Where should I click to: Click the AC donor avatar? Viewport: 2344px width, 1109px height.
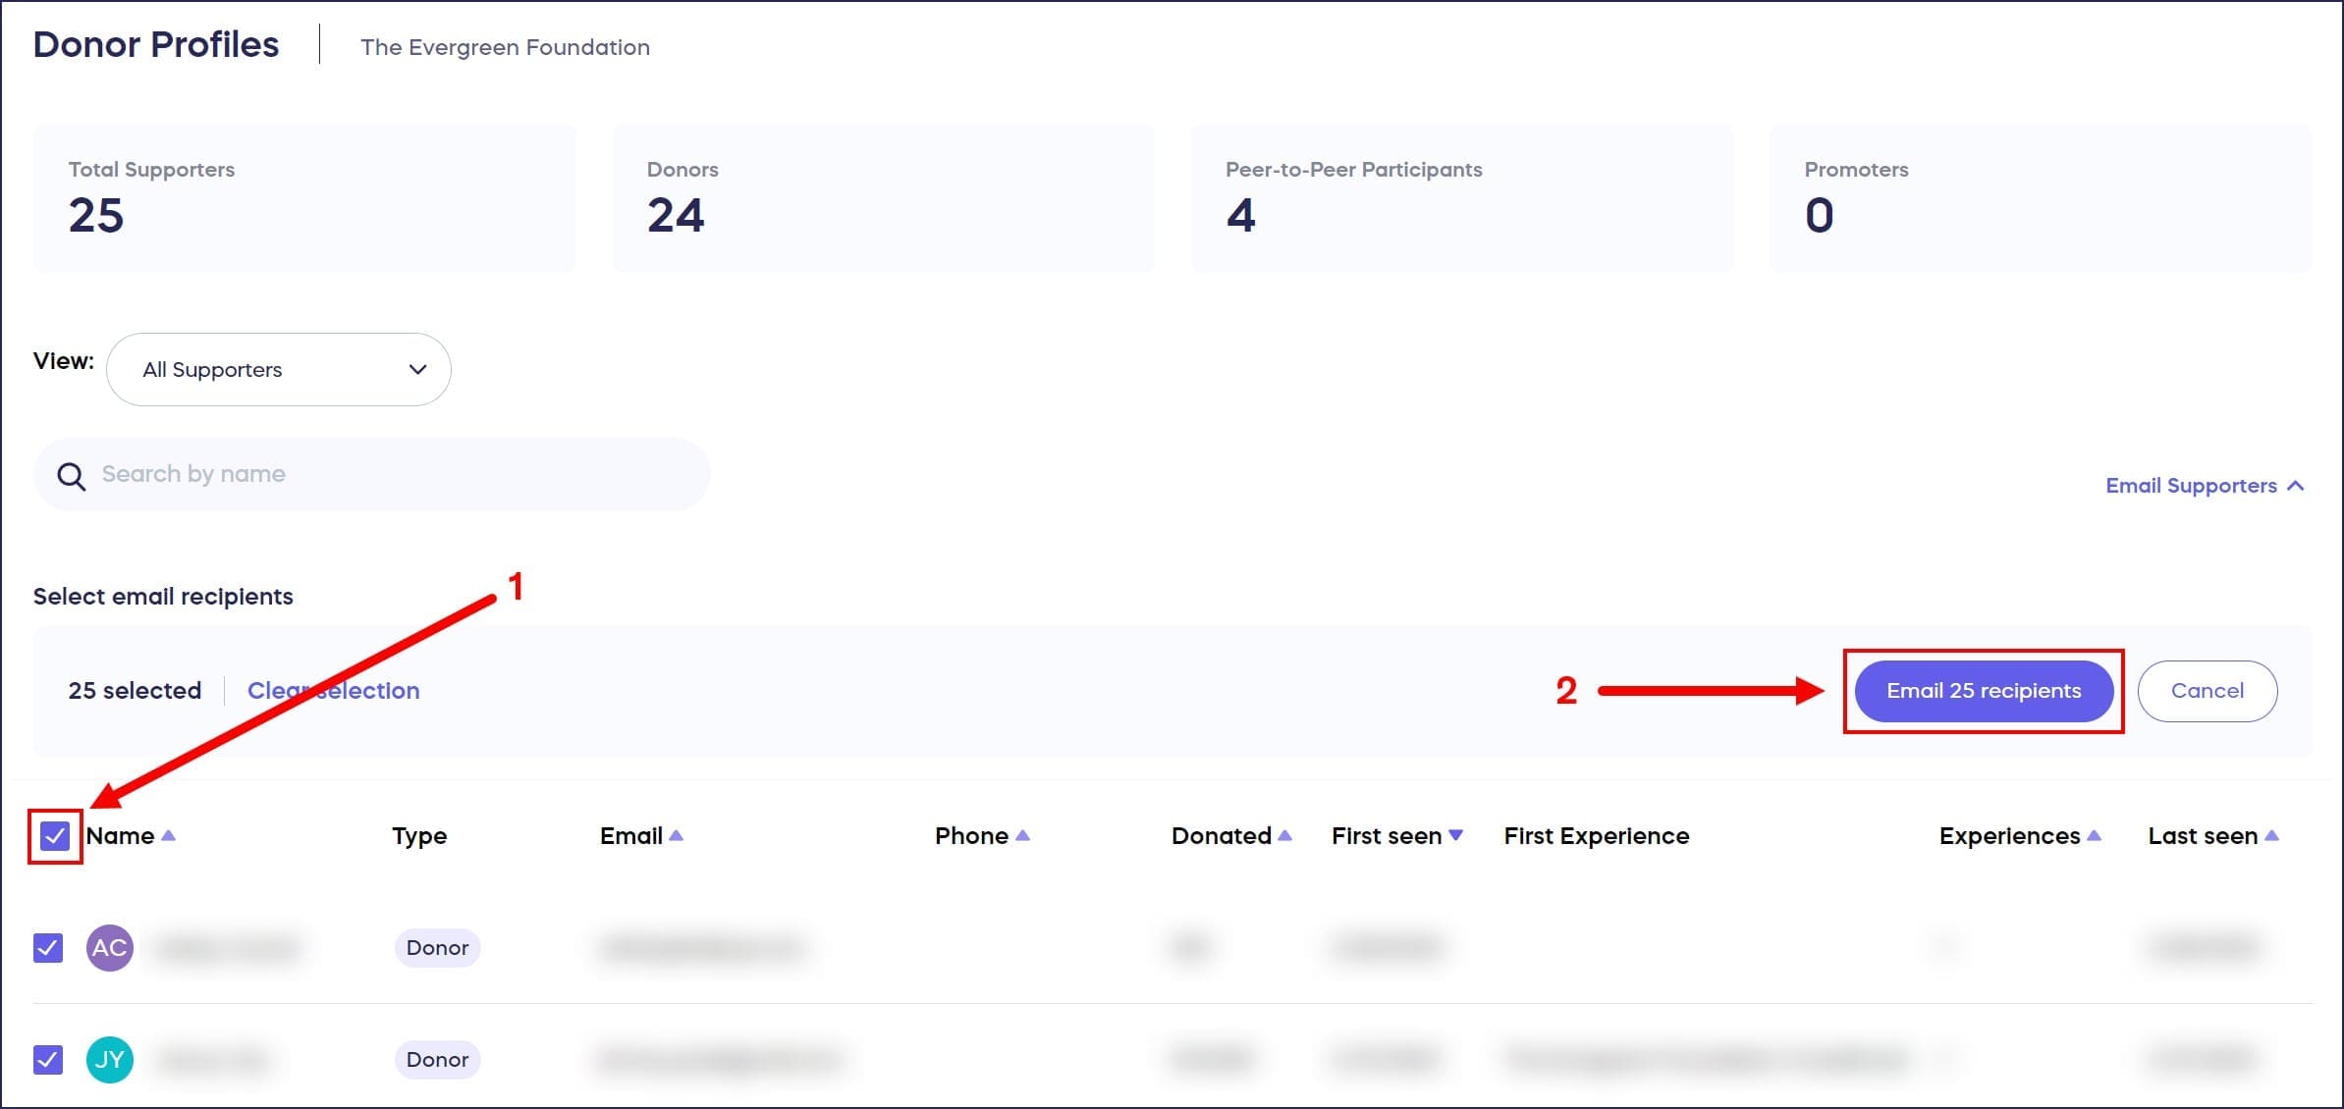click(109, 947)
